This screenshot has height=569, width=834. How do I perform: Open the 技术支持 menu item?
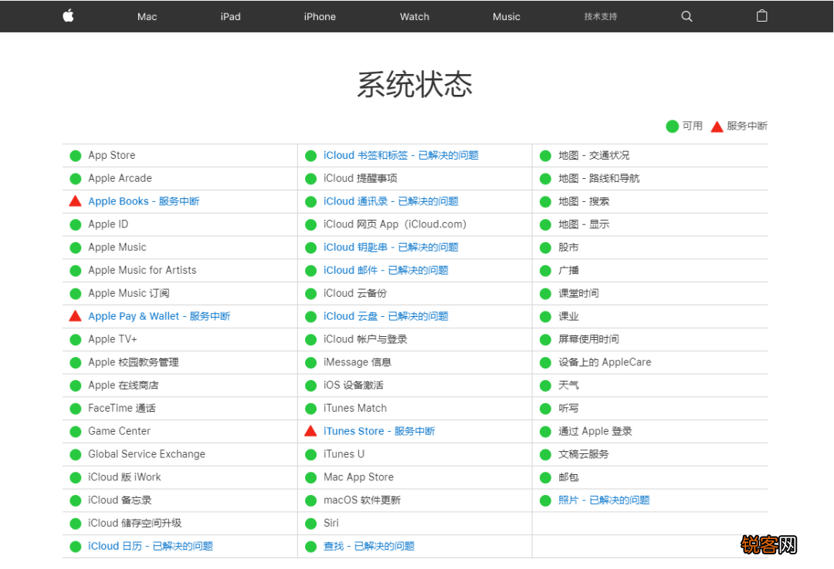[601, 16]
